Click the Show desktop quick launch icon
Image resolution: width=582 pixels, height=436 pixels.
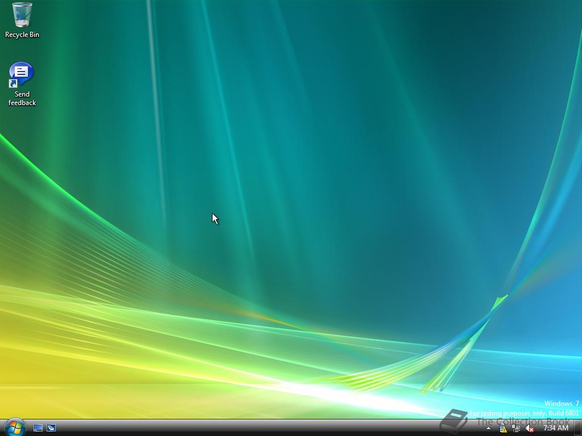click(x=38, y=428)
